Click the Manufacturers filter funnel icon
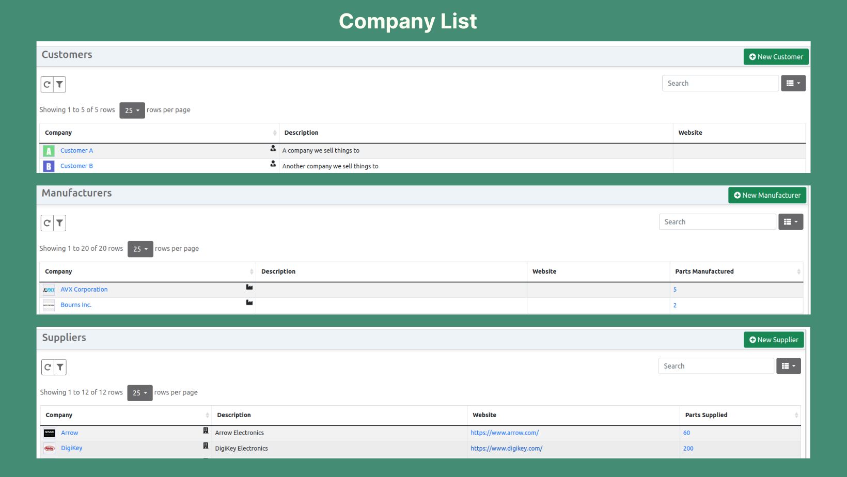This screenshot has width=847, height=477. point(60,223)
